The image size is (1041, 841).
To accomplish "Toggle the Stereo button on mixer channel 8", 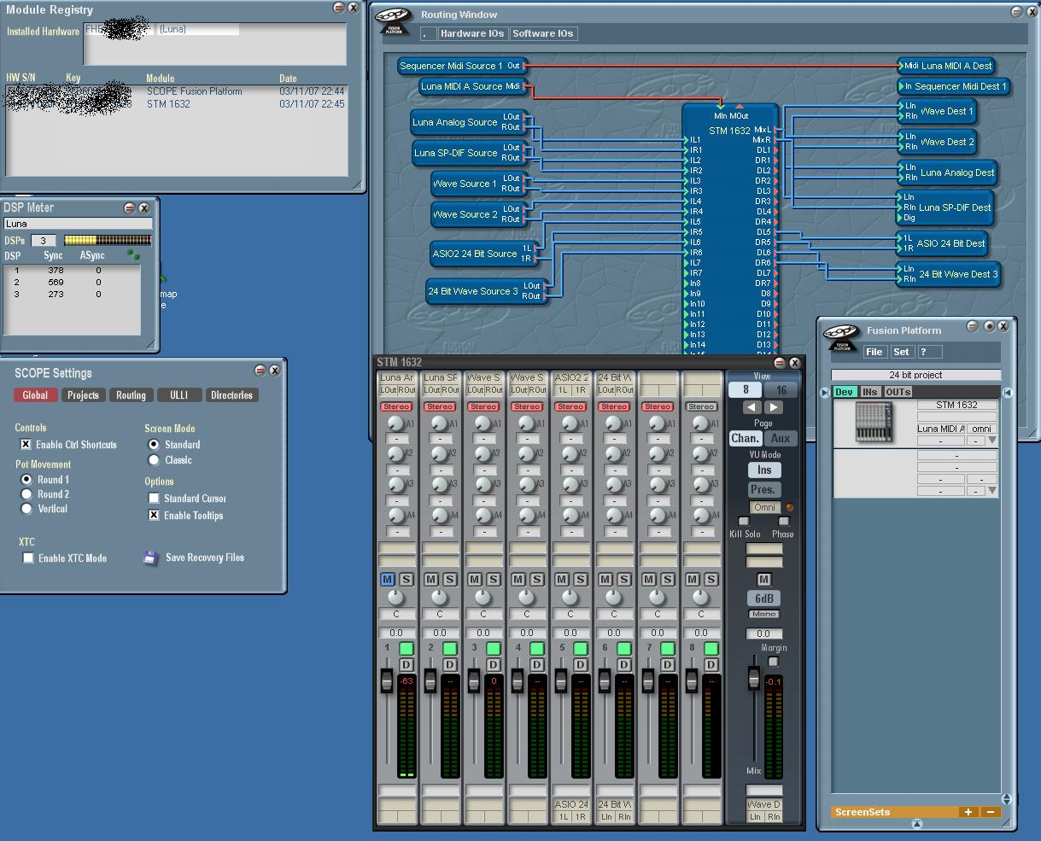I will pyautogui.click(x=701, y=406).
